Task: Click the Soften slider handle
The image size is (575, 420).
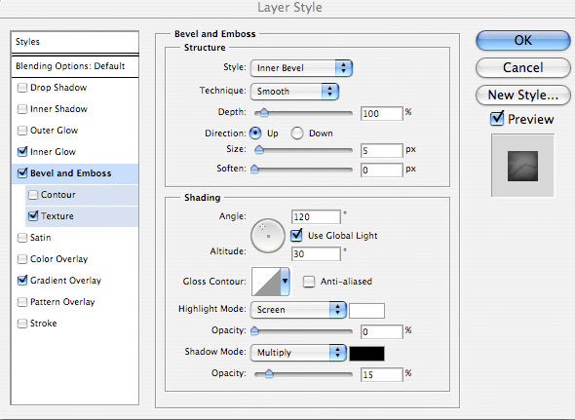Action: pyautogui.click(x=254, y=170)
